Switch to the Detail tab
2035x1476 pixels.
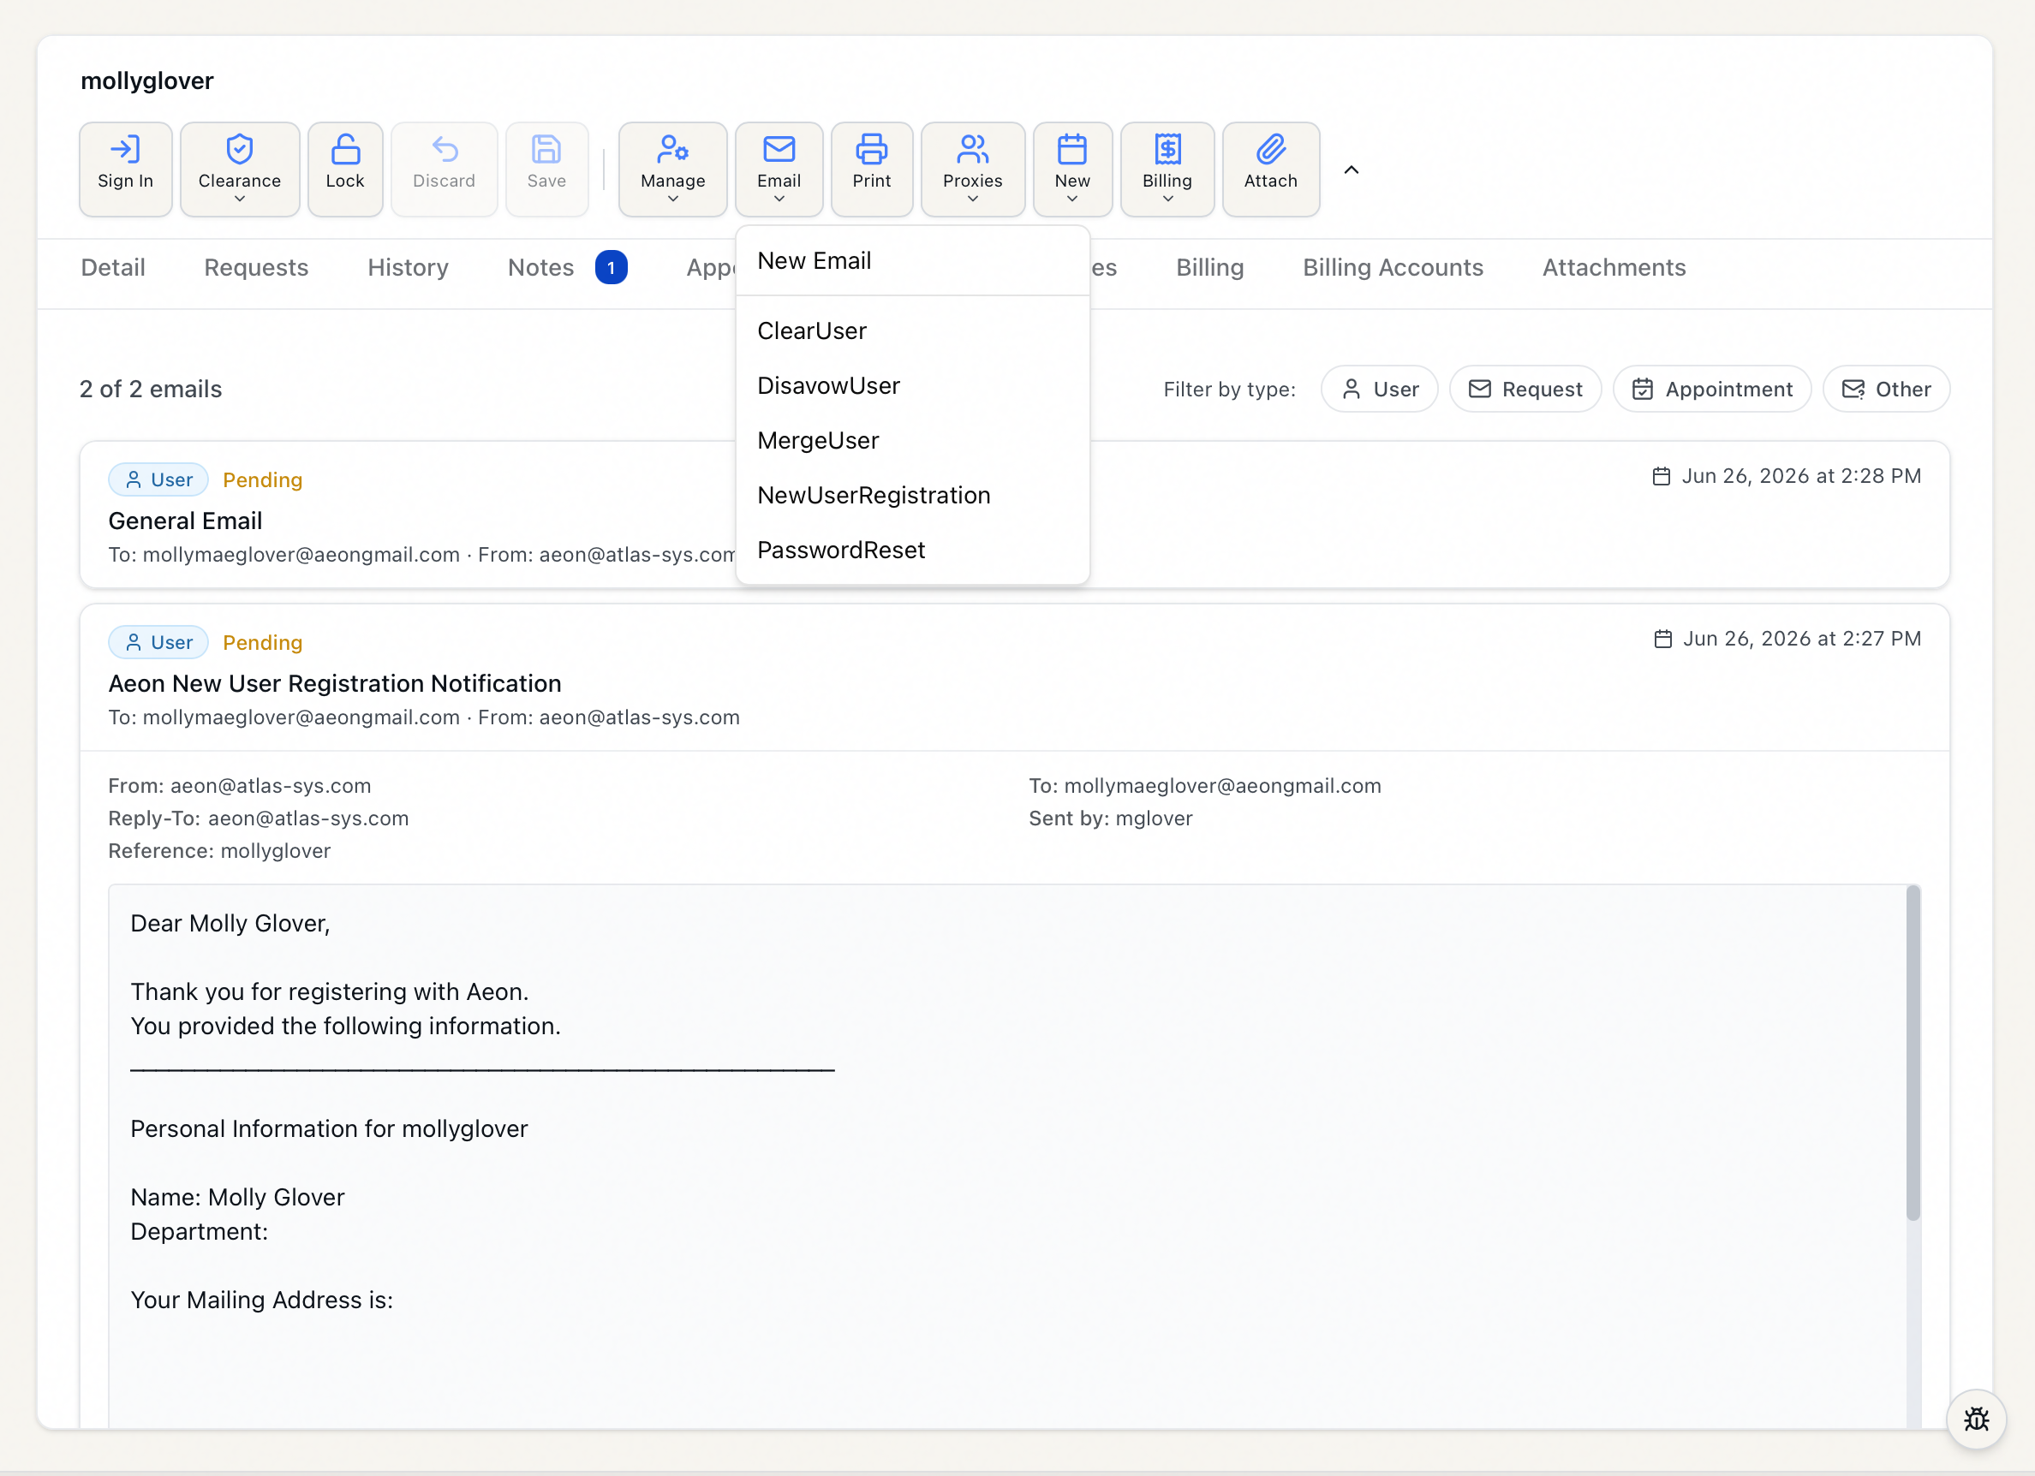coord(113,267)
